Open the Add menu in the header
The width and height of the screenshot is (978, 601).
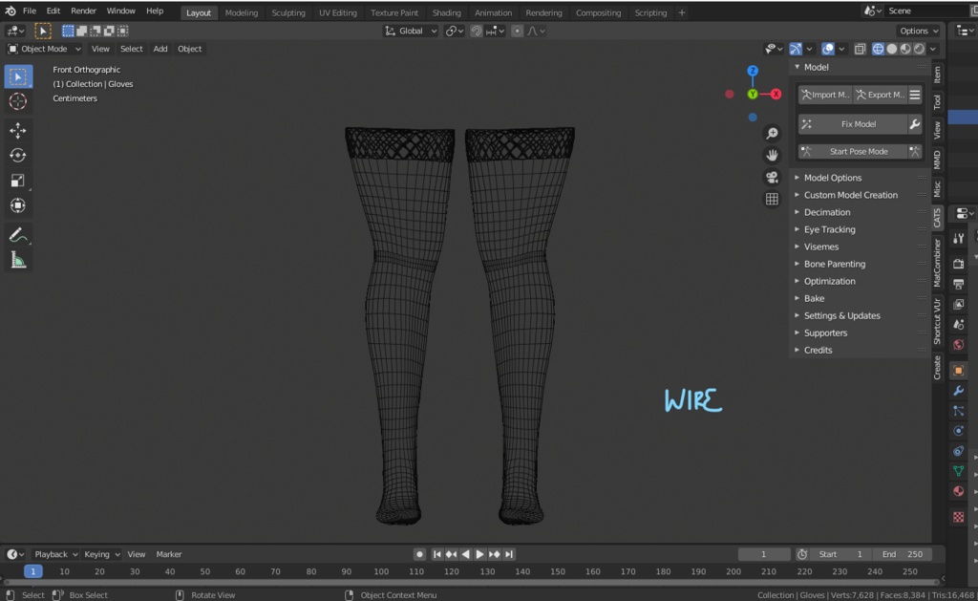click(x=159, y=49)
